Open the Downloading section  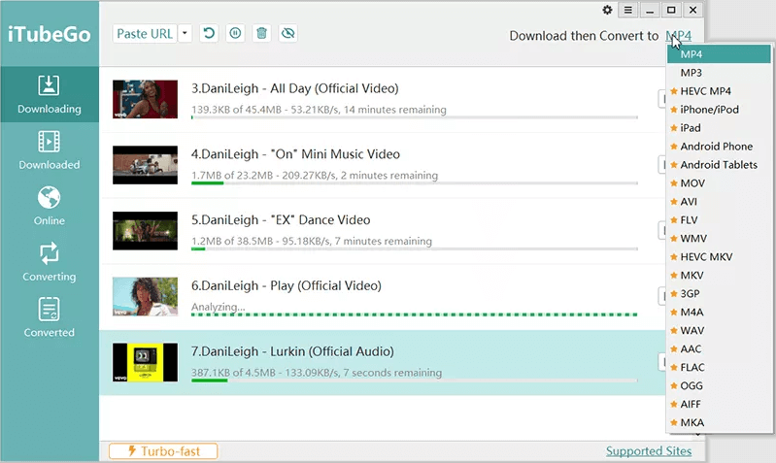tap(49, 94)
